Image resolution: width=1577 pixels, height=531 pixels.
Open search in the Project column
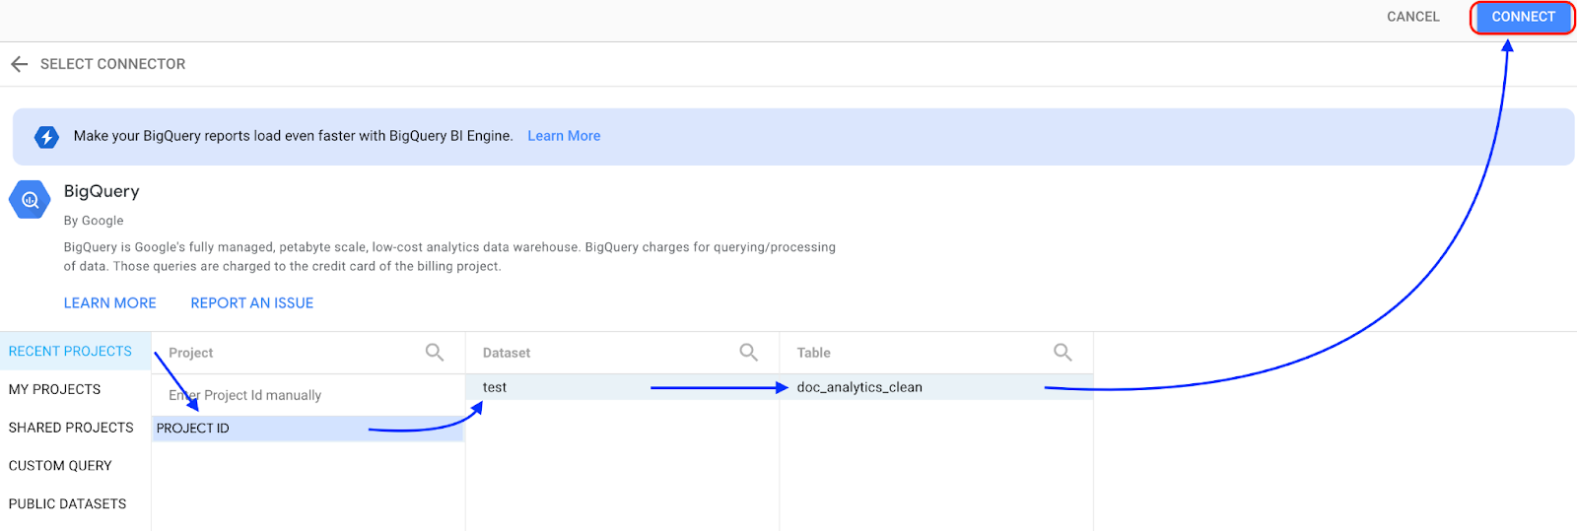click(x=434, y=353)
